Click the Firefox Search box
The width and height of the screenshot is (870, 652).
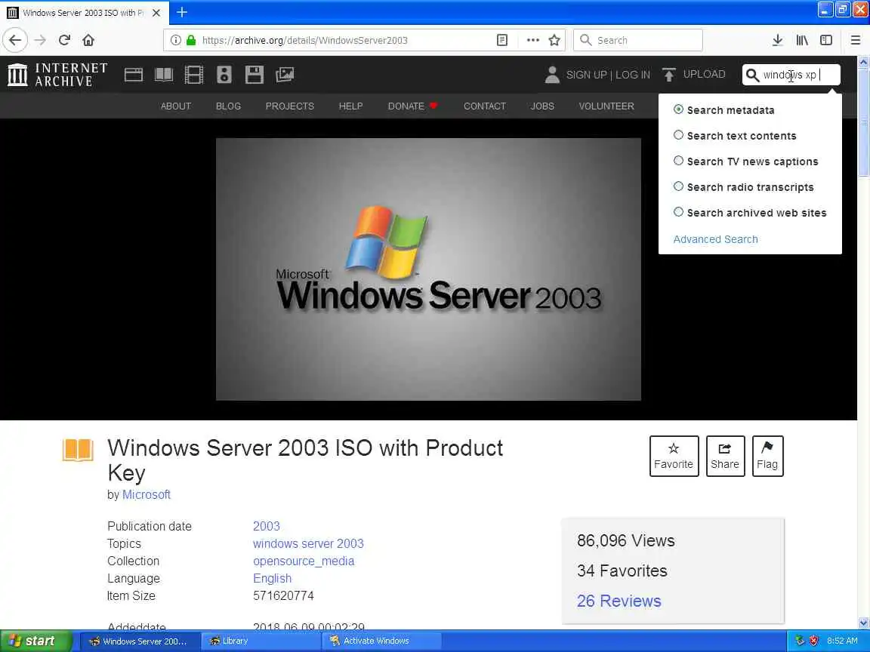(x=638, y=40)
